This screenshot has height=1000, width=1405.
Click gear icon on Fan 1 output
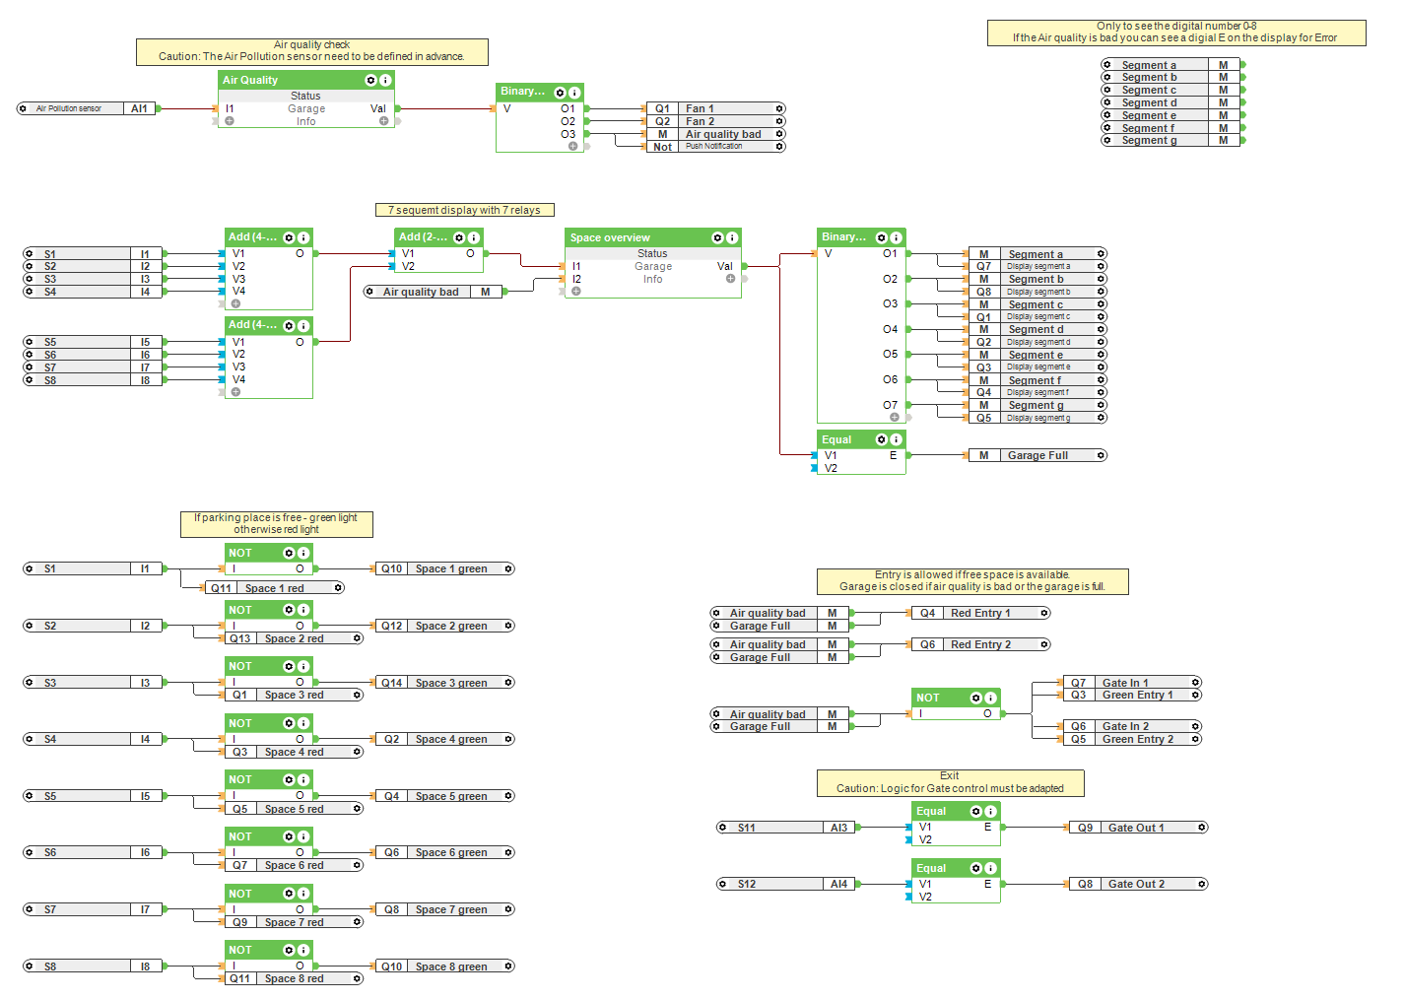[x=779, y=109]
